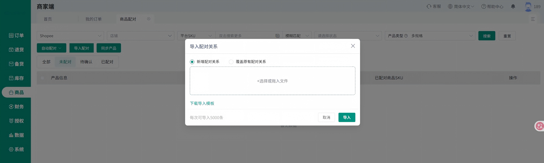
Task: Open the 库存 inventory sidebar section
Action: (16, 78)
